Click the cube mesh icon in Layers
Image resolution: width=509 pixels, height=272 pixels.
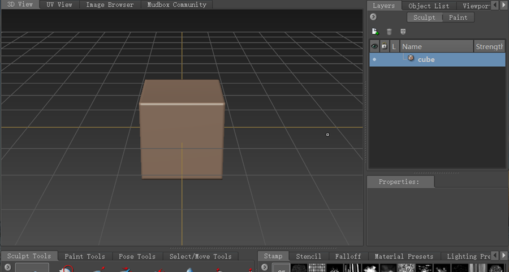pyautogui.click(x=411, y=58)
